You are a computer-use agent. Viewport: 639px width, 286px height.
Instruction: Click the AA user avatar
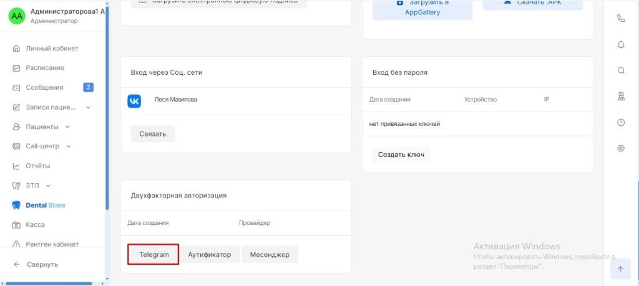click(x=16, y=16)
